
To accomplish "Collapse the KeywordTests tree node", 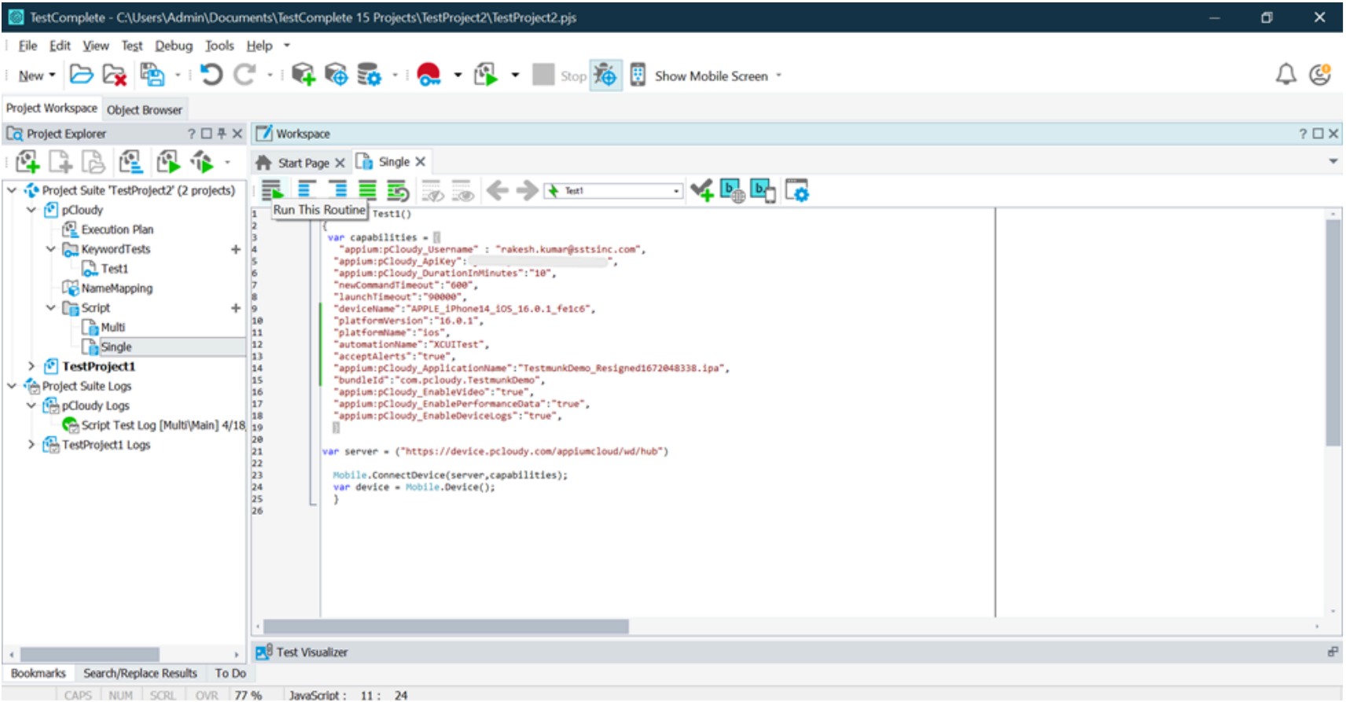I will [x=51, y=249].
